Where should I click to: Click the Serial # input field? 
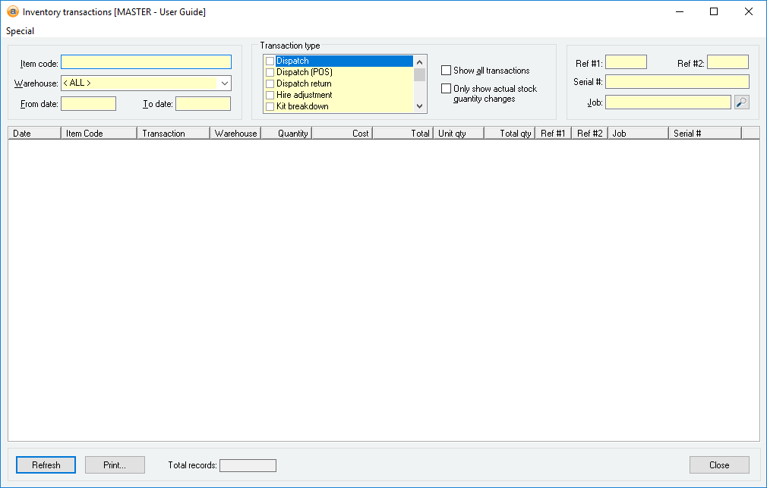(x=677, y=82)
